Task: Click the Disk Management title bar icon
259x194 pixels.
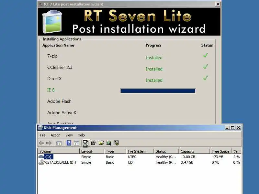Action: tap(40, 128)
